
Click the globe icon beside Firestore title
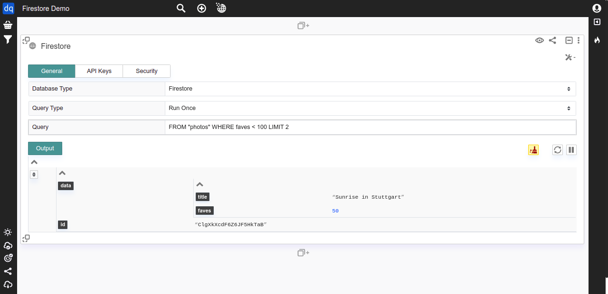point(33,46)
